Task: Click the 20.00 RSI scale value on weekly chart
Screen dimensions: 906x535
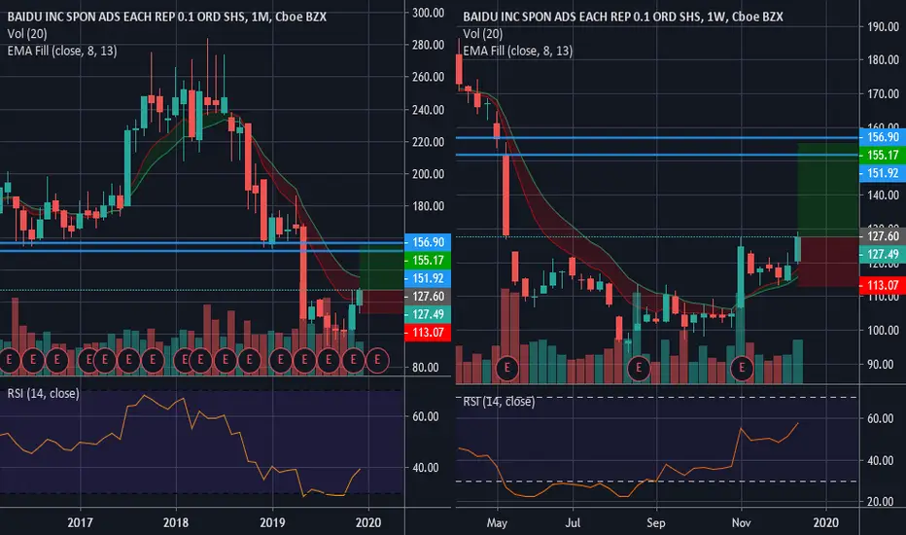Action: point(881,502)
